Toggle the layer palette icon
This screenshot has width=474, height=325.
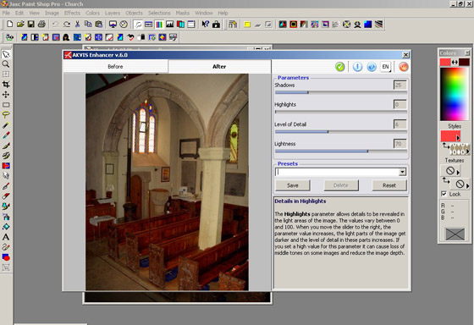180,25
